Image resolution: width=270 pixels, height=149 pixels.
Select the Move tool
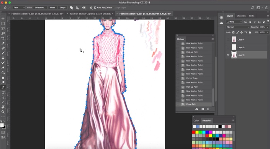[x=3, y=19]
